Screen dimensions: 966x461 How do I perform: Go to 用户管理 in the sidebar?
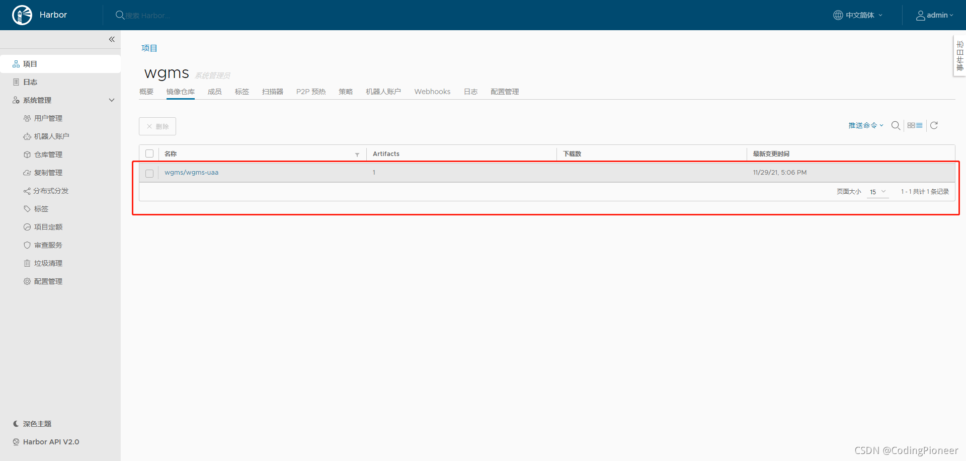tap(48, 118)
